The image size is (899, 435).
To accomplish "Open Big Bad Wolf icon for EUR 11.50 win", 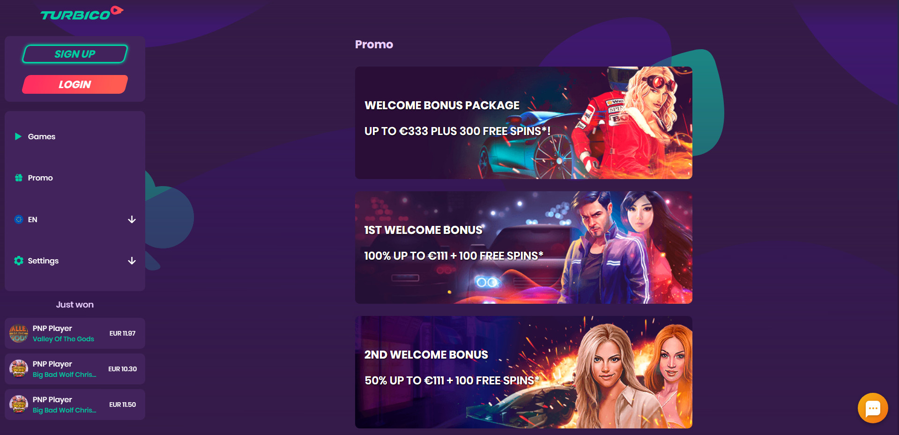I will pos(19,405).
